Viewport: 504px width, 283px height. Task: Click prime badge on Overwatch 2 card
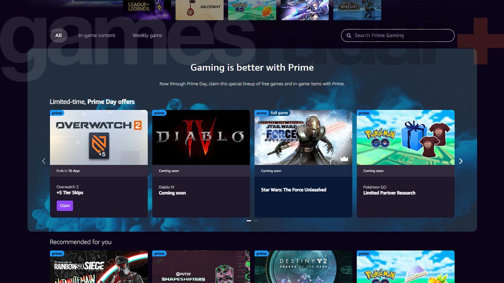click(x=57, y=113)
